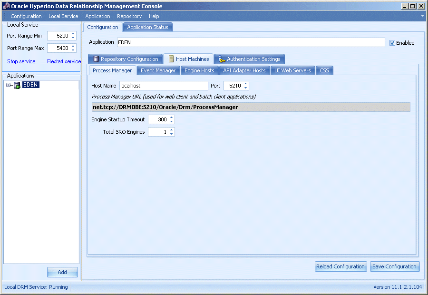Click the Host Machines server icon
The image size is (428, 295).
click(171, 59)
